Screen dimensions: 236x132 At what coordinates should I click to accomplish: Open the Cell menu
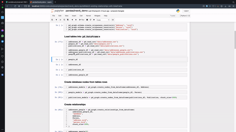tap(81, 16)
